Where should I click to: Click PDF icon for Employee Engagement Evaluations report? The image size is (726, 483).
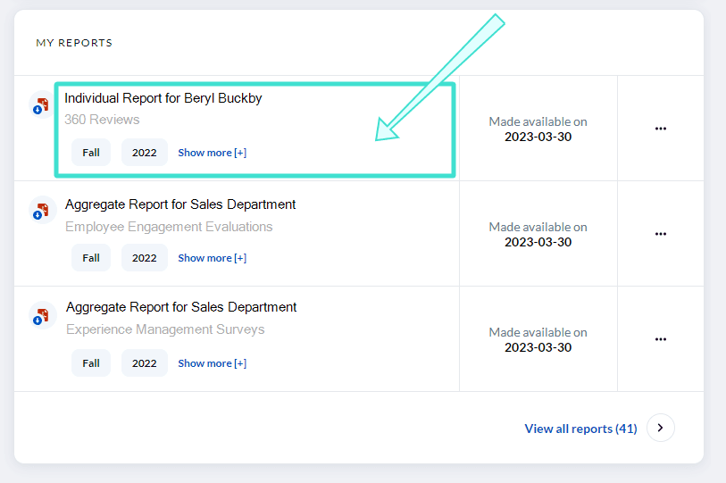point(42,210)
